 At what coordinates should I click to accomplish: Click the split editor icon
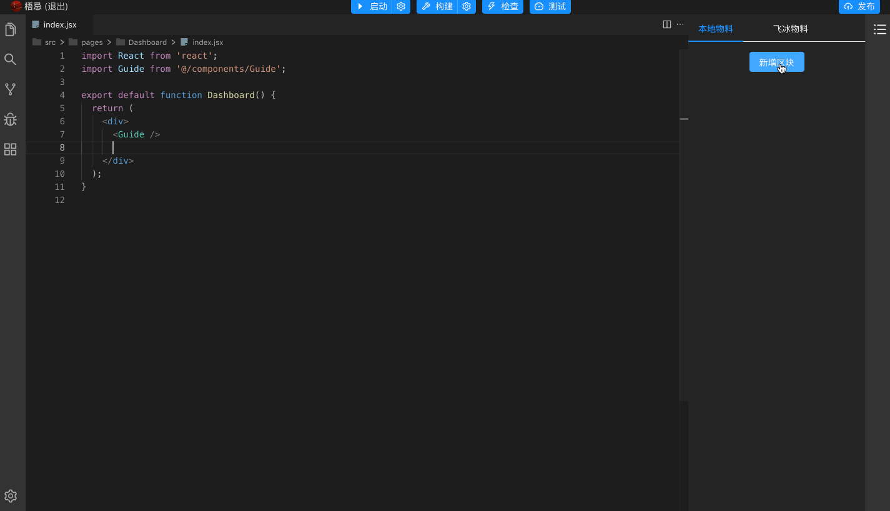[x=667, y=24]
